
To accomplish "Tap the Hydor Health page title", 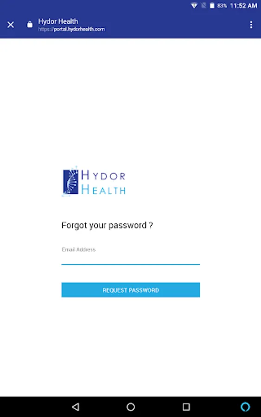I will [58, 21].
